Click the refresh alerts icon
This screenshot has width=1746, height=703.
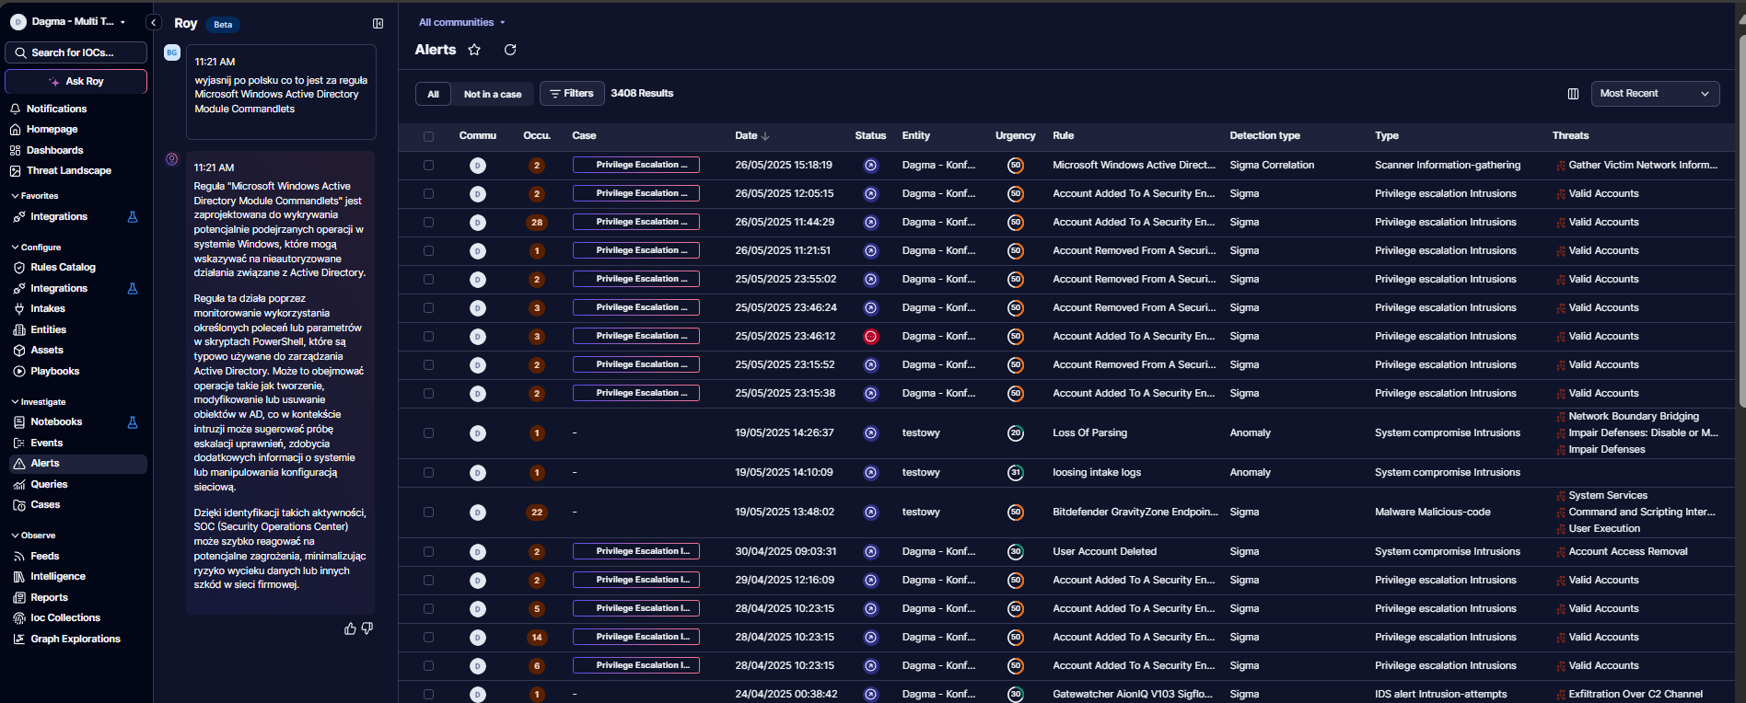510,50
